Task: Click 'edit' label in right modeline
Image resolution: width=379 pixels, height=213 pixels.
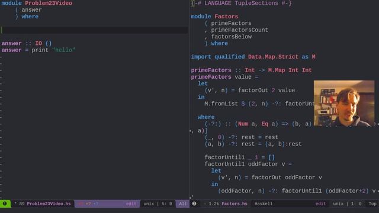Action: tap(320, 204)
